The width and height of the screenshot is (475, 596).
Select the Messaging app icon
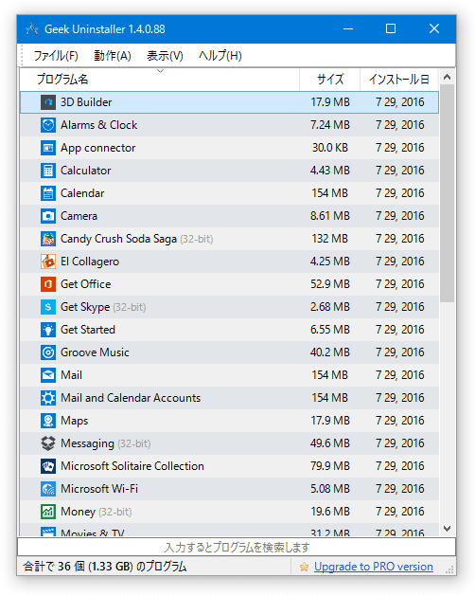[48, 443]
